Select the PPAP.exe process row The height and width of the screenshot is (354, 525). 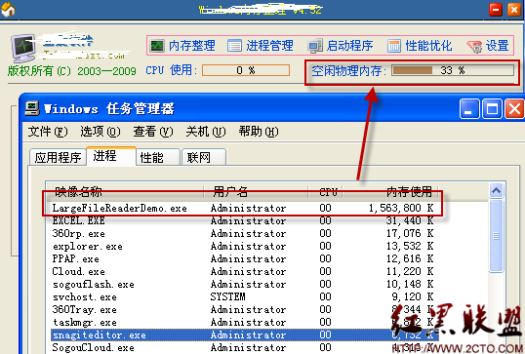pos(243,259)
